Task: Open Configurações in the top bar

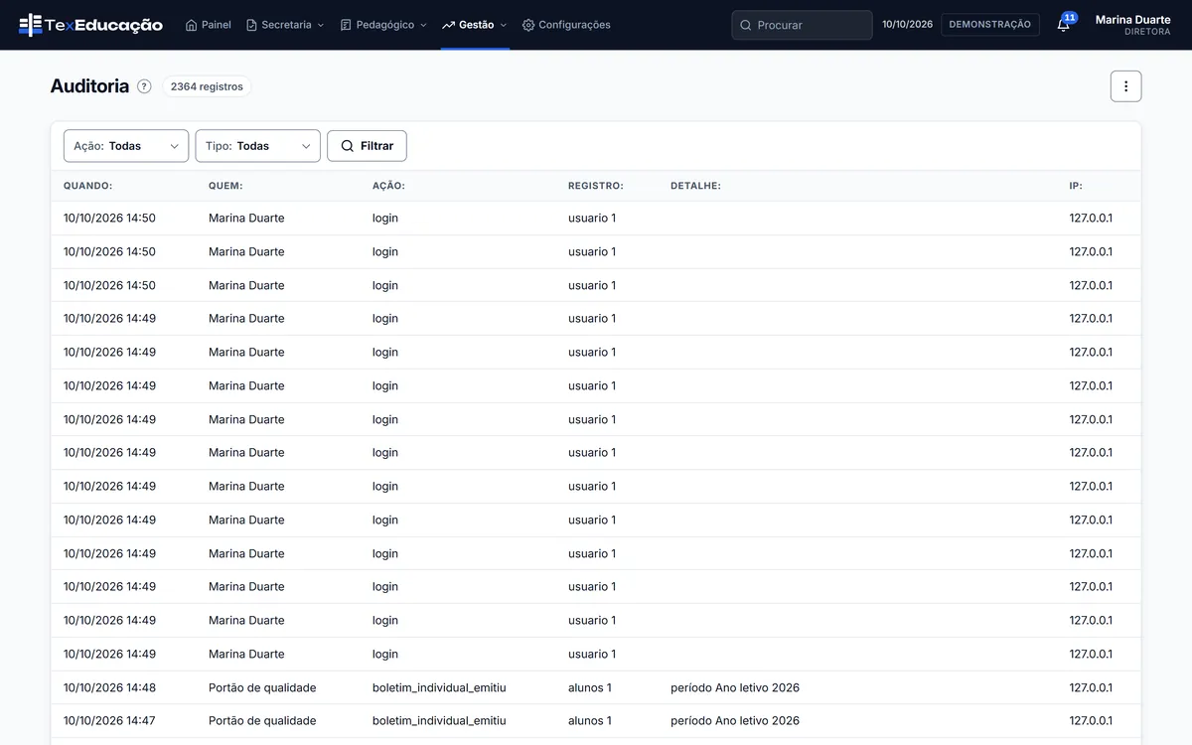Action: point(566,25)
